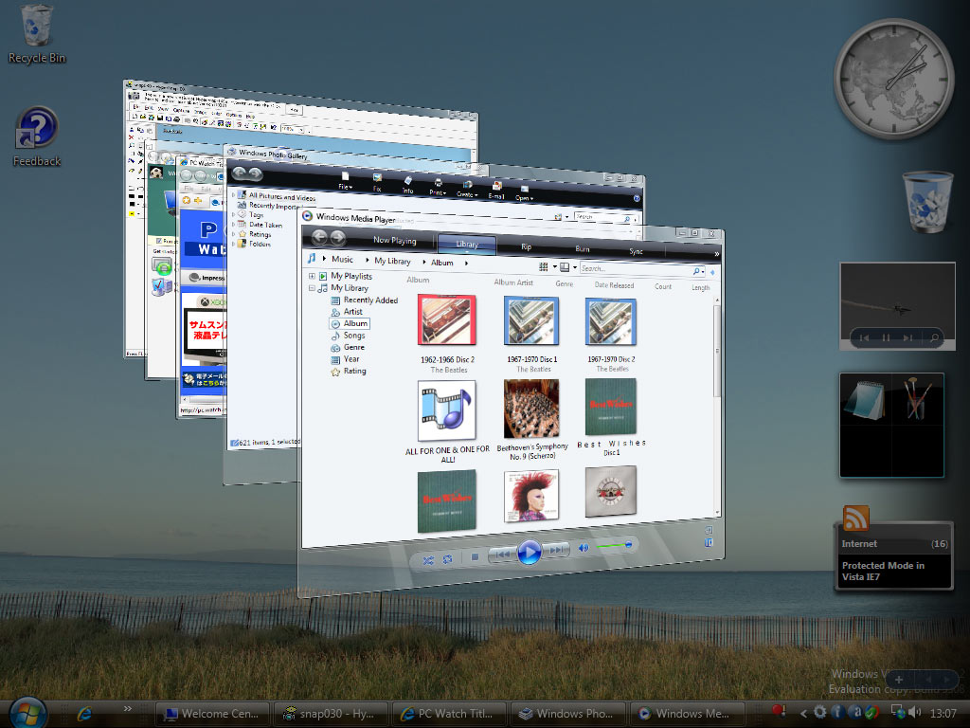
Task: Sort by the Date Released column header
Action: click(x=614, y=285)
